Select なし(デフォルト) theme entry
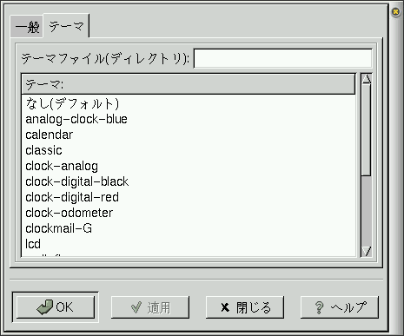The image size is (404, 336). coord(189,103)
